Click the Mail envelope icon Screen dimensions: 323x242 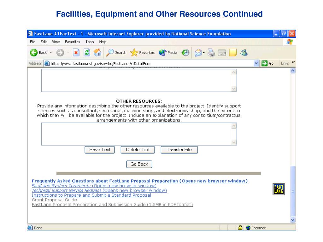[198, 53]
